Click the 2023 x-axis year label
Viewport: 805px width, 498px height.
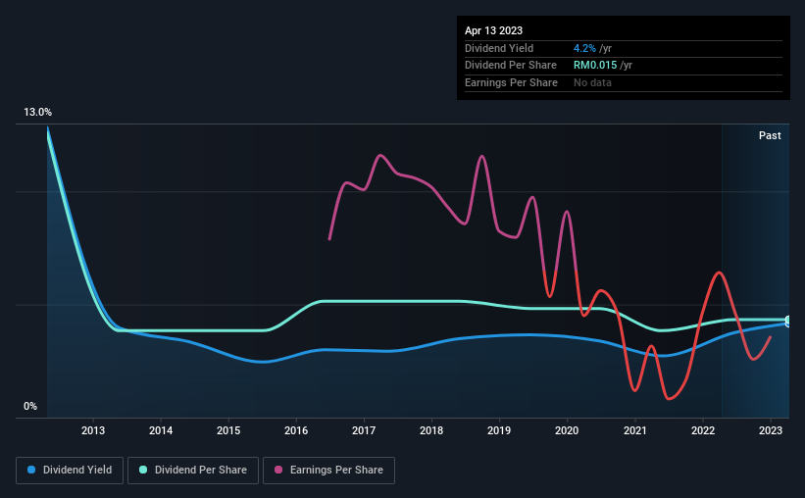pos(771,430)
